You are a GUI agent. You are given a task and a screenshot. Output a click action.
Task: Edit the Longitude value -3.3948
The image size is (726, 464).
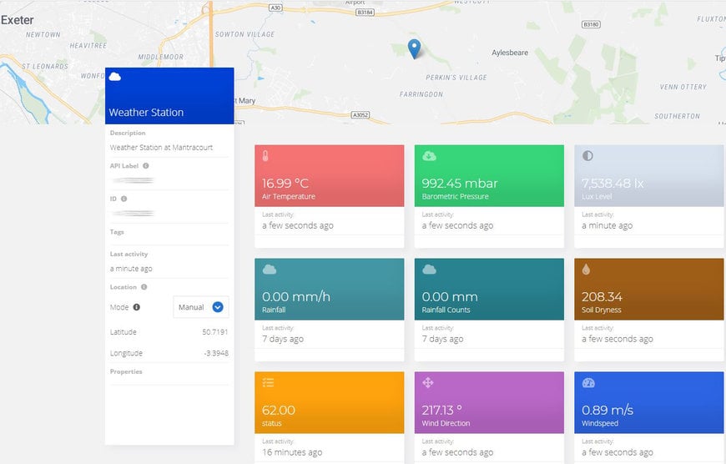pyautogui.click(x=214, y=353)
